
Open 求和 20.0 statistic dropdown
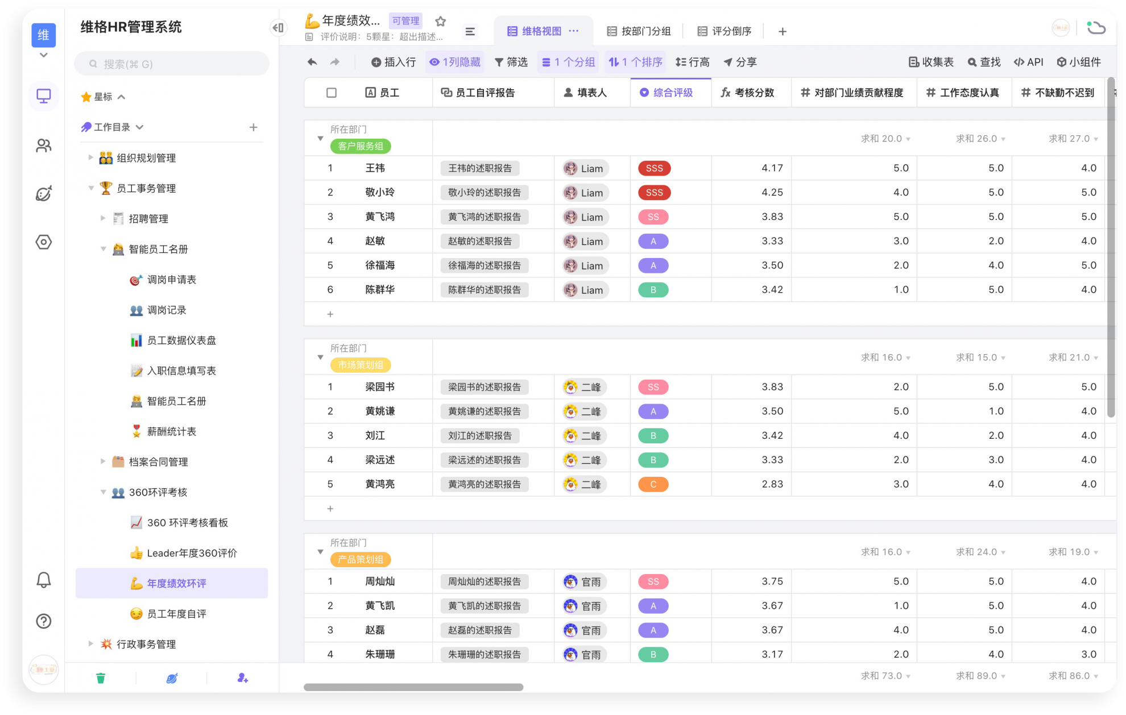[885, 139]
